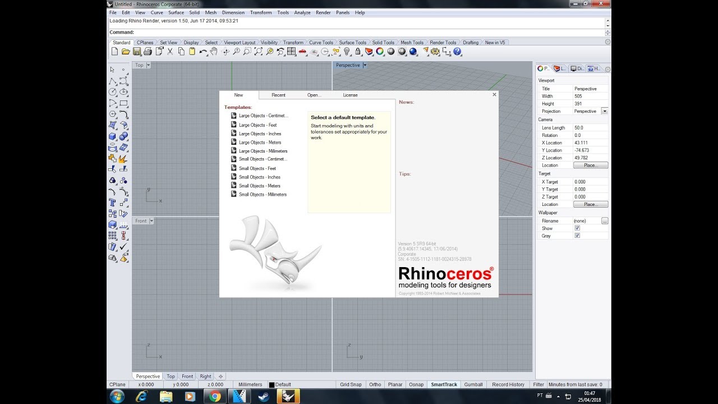Select the Text 'T' tool in sidebar
The height and width of the screenshot is (404, 718).
[x=112, y=202]
